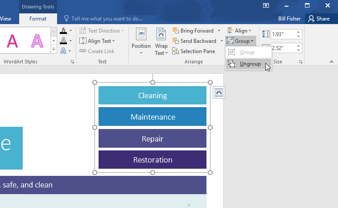Click the Share button
Screen dimensions: 338x208
tap(318, 19)
